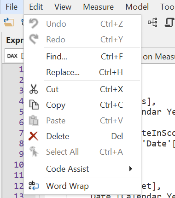
Task: Open the Edit menu
Action: [x=36, y=7]
